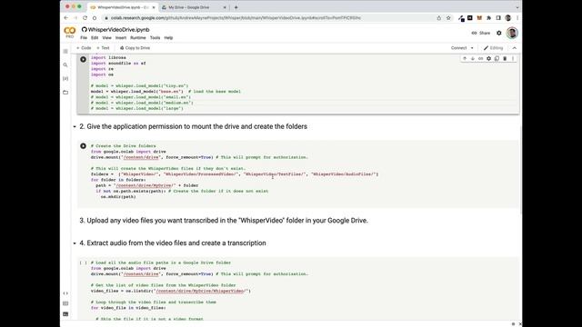Move the selected cell up
Image resolution: width=582 pixels, height=327 pixels.
pos(465,58)
